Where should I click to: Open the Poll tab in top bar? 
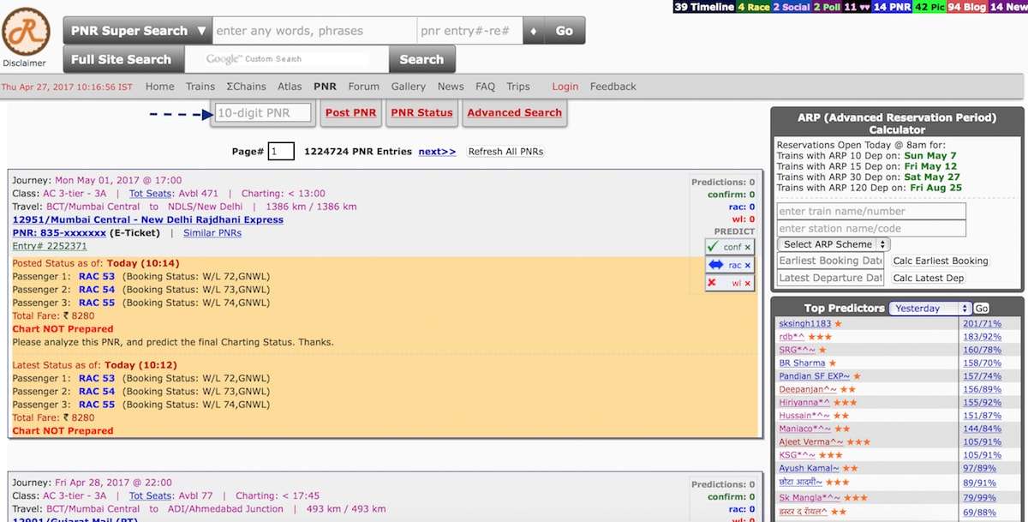pos(827,7)
